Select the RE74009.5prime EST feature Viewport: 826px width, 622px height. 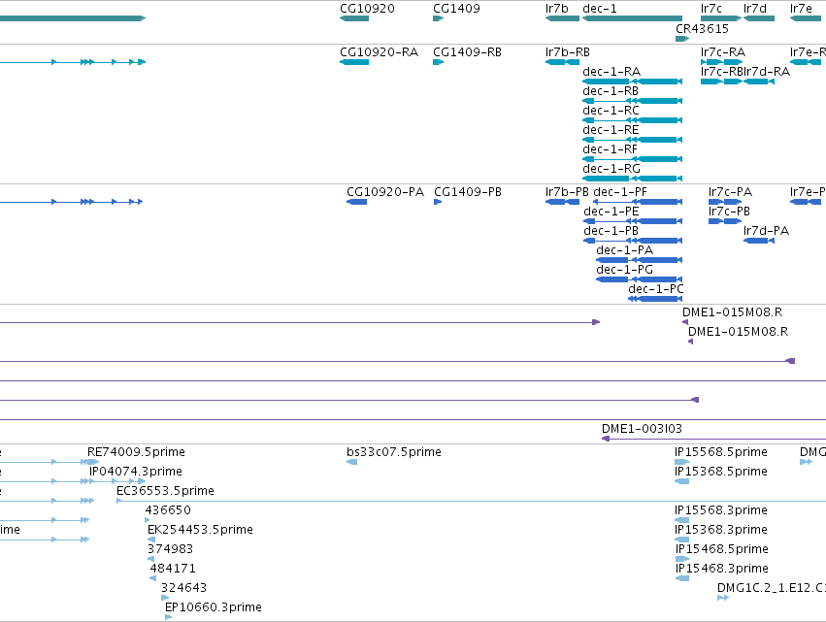[x=93, y=462]
